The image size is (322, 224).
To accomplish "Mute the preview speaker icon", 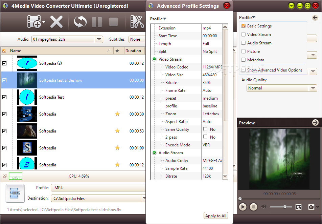I will (x=264, y=207).
